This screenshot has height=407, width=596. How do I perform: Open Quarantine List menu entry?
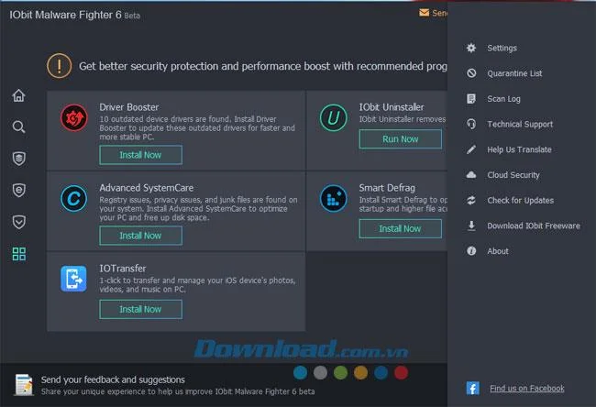point(514,73)
